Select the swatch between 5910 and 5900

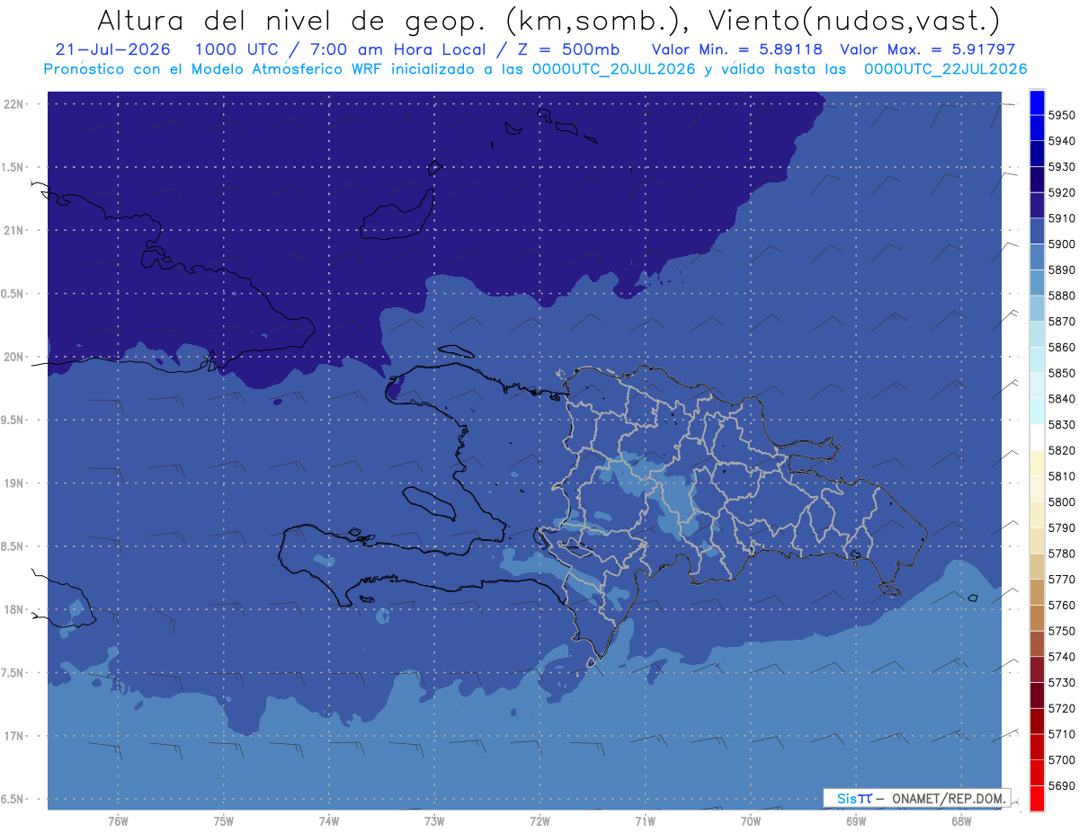1037,231
